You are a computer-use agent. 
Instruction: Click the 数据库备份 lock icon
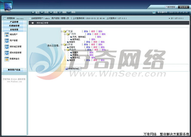coord(7,59)
